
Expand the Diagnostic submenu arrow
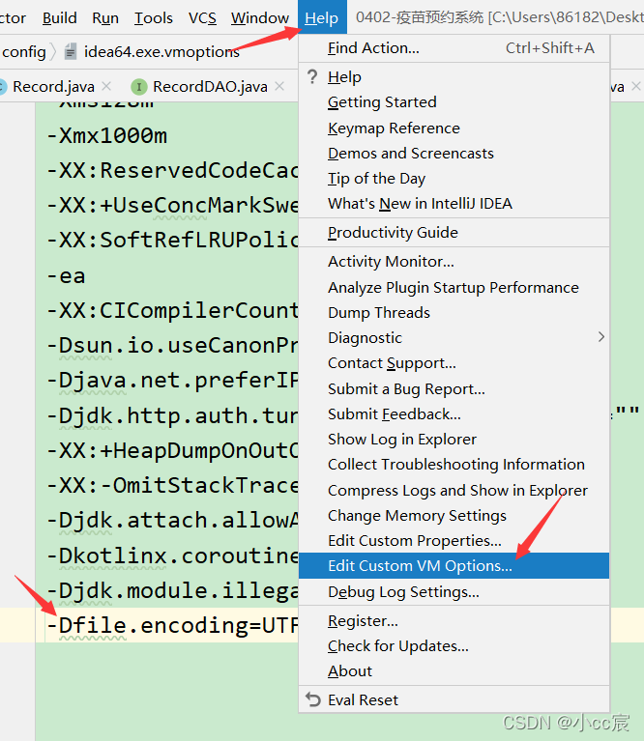pos(601,337)
